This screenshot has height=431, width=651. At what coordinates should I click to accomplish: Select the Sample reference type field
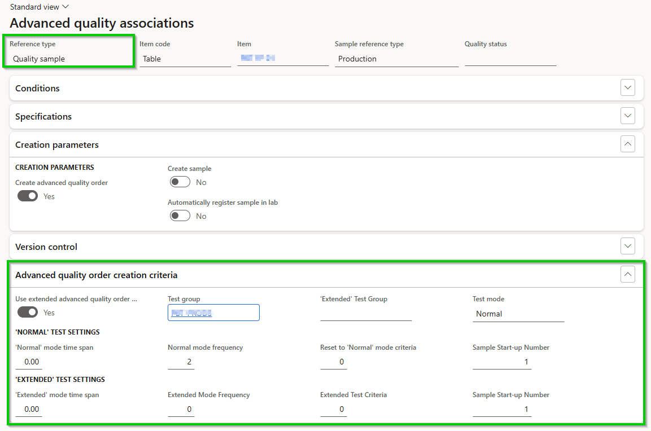tap(396, 59)
